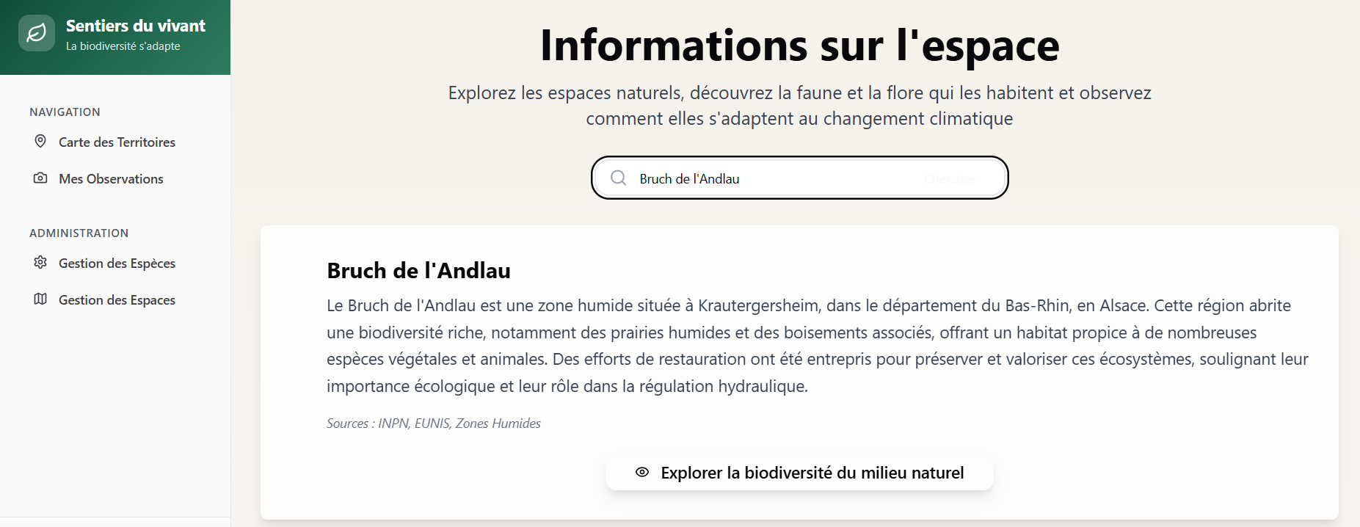Click the Informations sur l'espace page heading
Screen dimensions: 1360x527
(x=799, y=46)
